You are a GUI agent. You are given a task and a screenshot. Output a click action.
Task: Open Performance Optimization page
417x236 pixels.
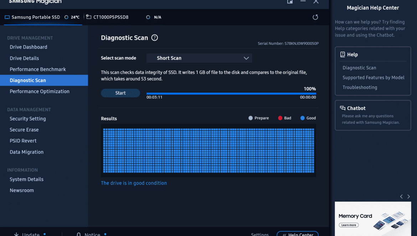40,91
